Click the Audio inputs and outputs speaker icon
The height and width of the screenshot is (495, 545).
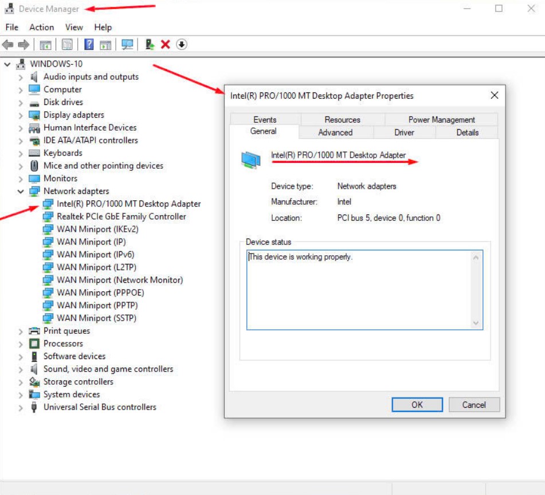point(34,76)
